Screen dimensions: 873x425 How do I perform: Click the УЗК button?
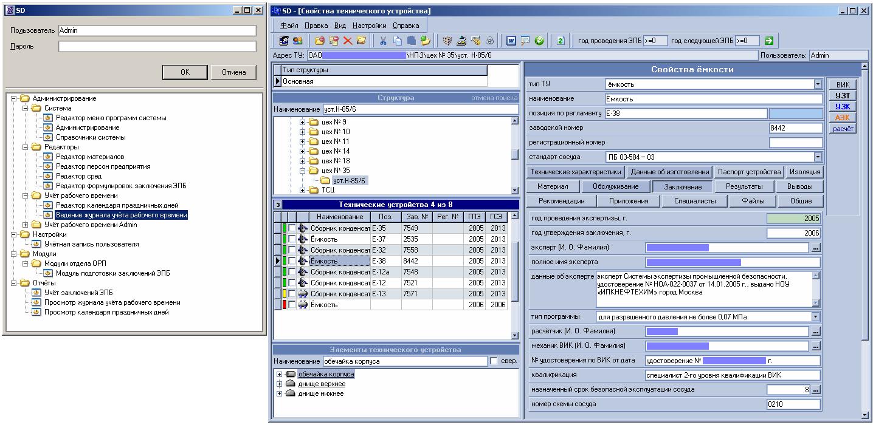tap(843, 107)
